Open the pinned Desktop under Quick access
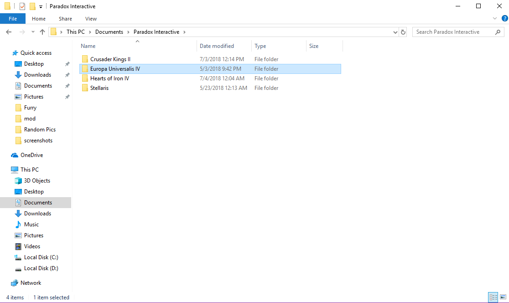The width and height of the screenshot is (509, 303). (34, 64)
